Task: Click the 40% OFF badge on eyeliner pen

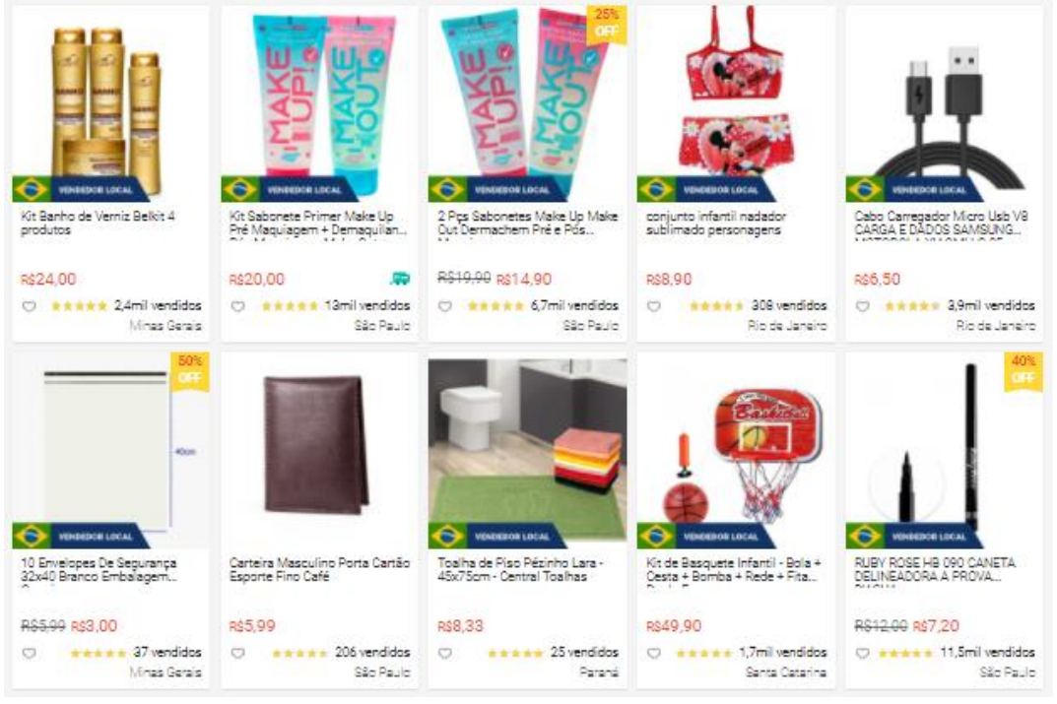Action: click(x=1024, y=370)
